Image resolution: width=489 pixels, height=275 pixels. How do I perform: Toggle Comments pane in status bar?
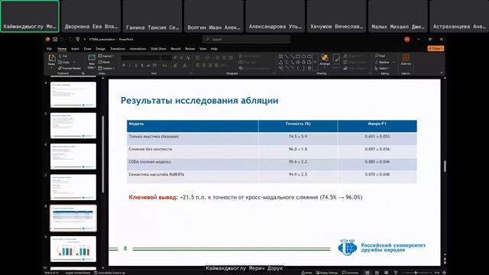coord(350,273)
